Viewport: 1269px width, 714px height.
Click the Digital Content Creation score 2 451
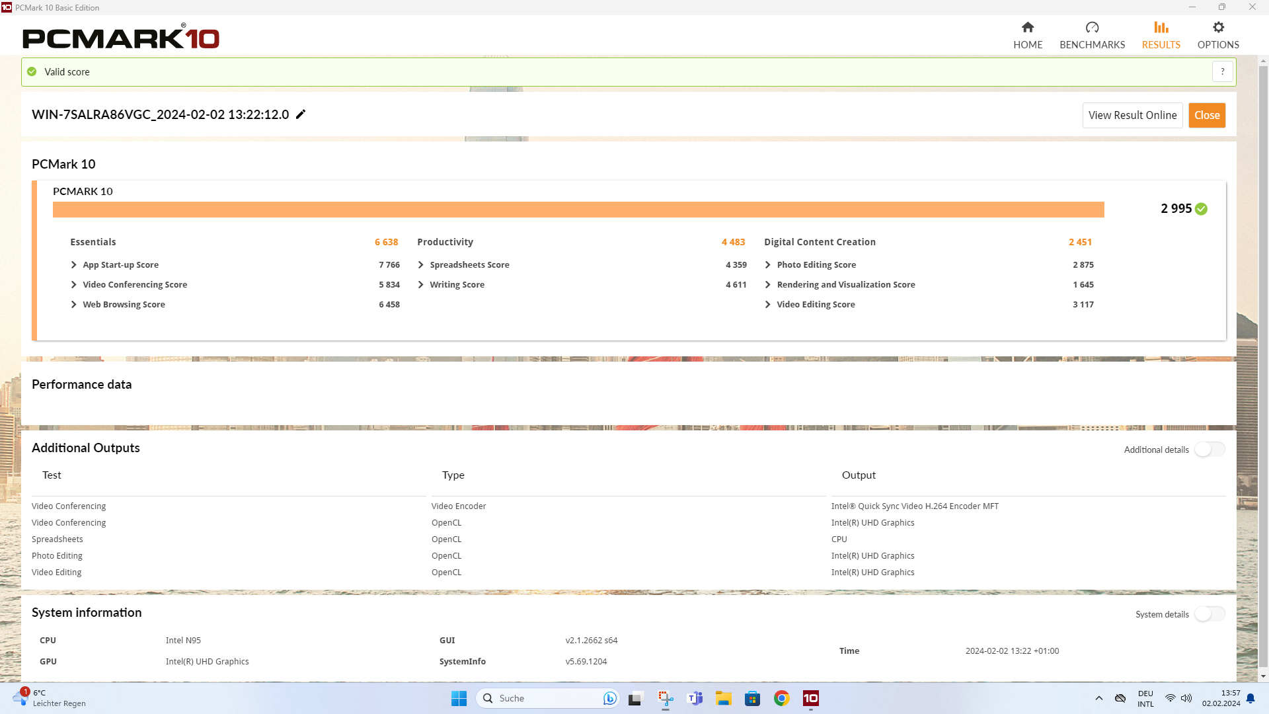click(1080, 242)
